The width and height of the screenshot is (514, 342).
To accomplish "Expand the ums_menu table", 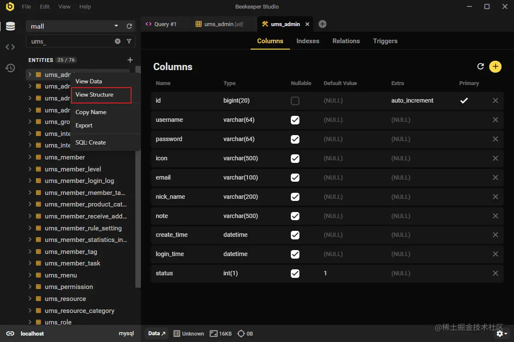I will coord(30,275).
